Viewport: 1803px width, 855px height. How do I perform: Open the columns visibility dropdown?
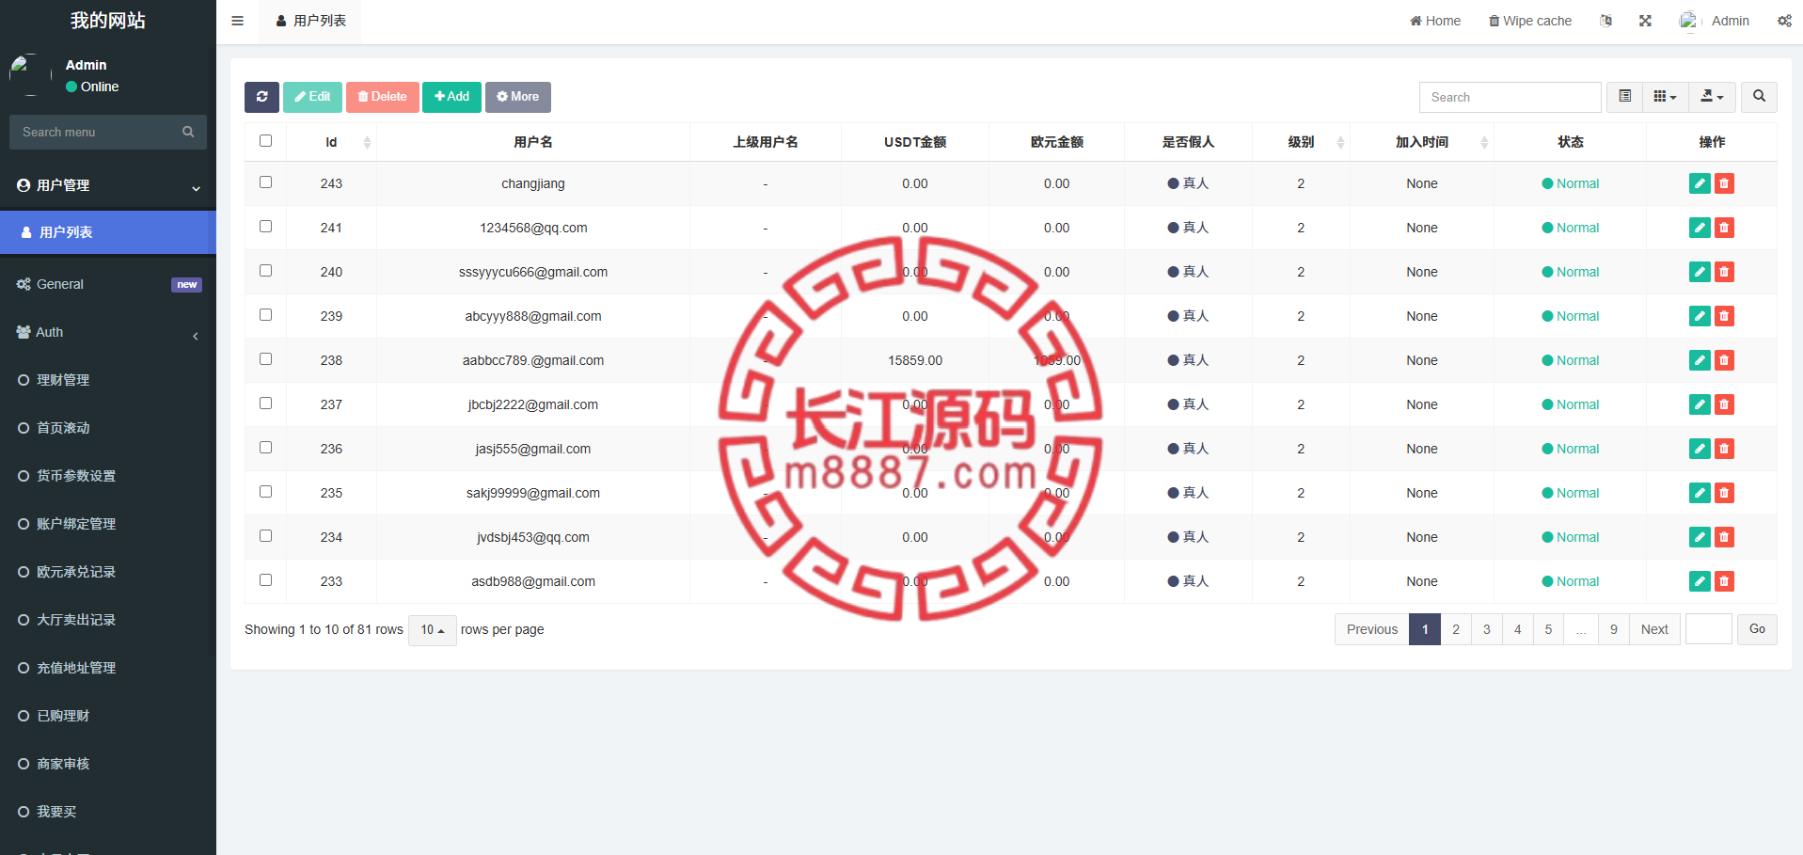1665,97
